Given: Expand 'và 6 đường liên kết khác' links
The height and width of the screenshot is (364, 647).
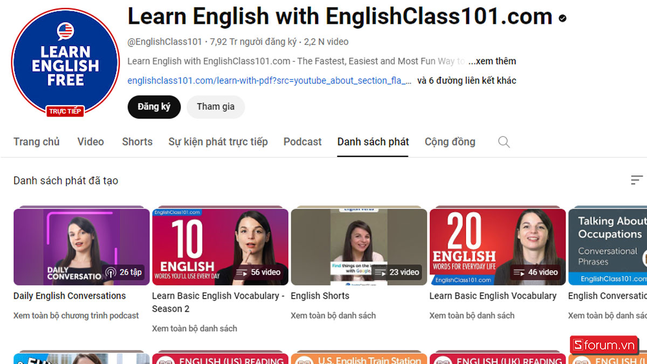Looking at the screenshot, I should (467, 80).
